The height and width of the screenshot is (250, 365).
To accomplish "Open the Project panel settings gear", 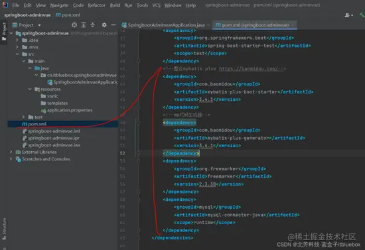I will (x=104, y=25).
